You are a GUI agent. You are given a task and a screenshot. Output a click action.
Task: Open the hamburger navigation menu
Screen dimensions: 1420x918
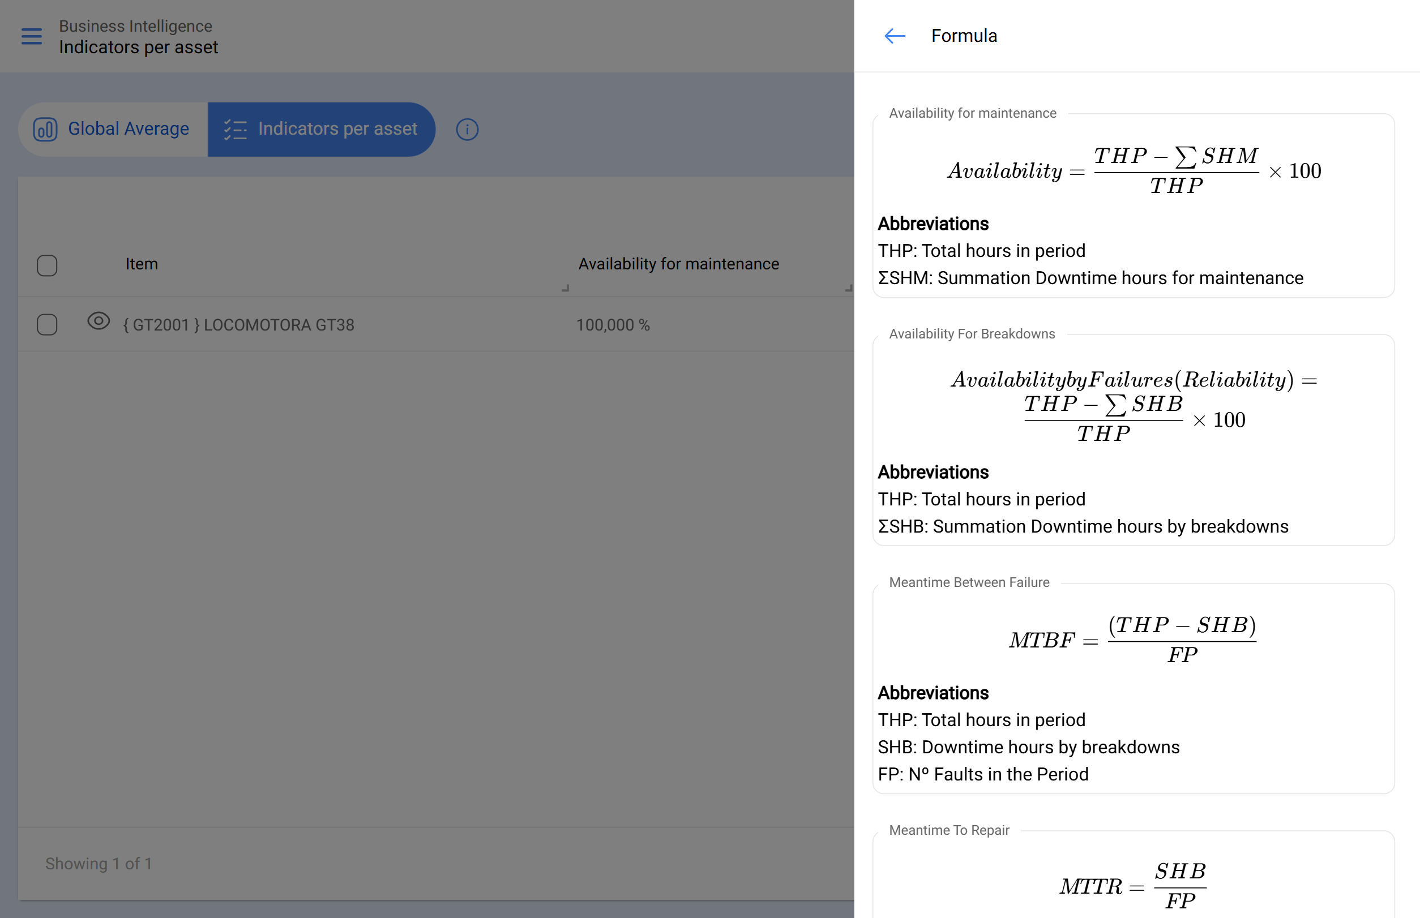(x=32, y=36)
